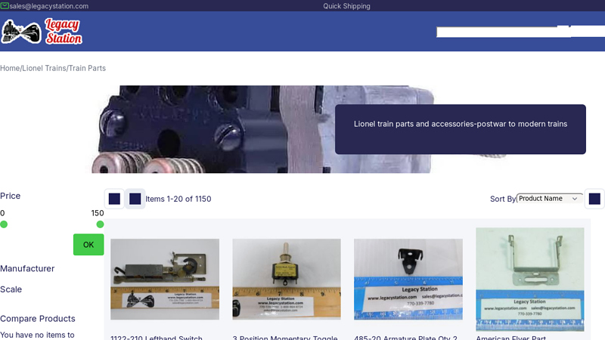The height and width of the screenshot is (340, 605).
Task: Click 3 Position Momentary Toggle title
Action: click(x=285, y=337)
